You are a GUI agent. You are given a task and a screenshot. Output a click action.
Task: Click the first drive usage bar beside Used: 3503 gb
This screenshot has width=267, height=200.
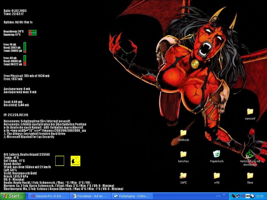(25, 47)
